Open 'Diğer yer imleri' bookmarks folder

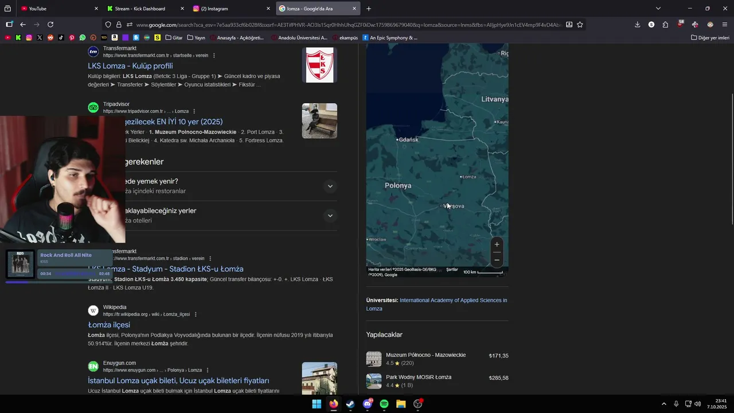(710, 38)
